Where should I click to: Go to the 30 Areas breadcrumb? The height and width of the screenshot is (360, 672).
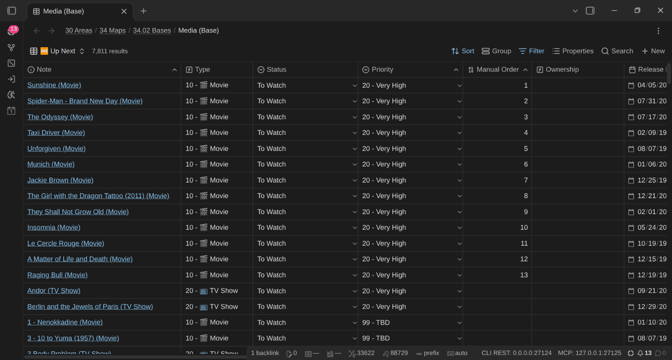[78, 30]
